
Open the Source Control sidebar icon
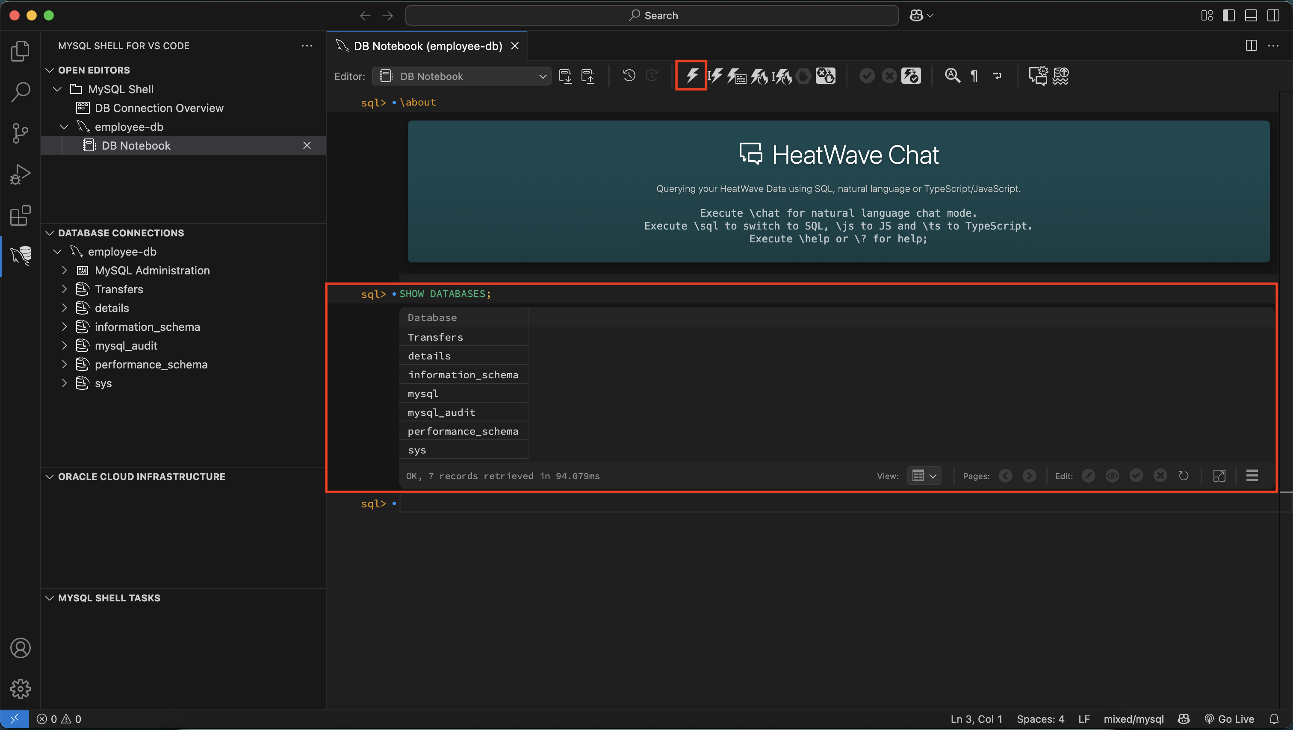[x=20, y=133]
